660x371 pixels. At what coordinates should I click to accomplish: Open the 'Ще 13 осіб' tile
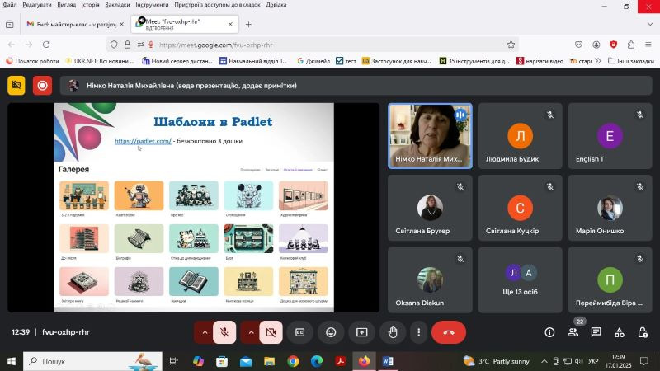pyautogui.click(x=520, y=279)
